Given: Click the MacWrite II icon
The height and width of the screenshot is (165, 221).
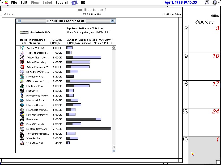Looking at the screenshot, I should tap(22, 91).
